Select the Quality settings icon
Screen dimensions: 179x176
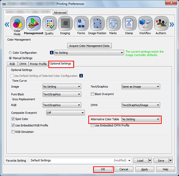pyautogui.click(x=50, y=23)
